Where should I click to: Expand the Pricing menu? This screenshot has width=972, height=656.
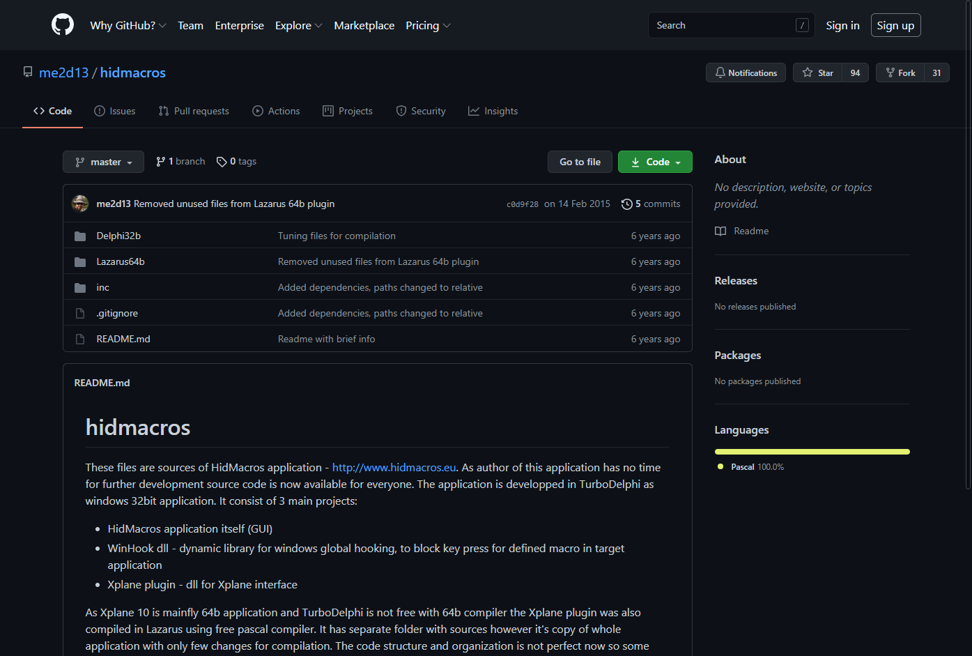428,25
